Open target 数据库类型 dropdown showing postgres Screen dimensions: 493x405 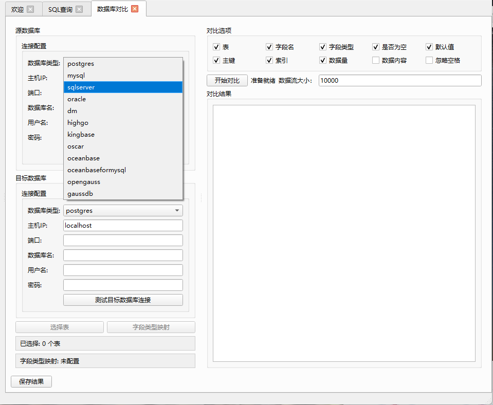click(123, 211)
